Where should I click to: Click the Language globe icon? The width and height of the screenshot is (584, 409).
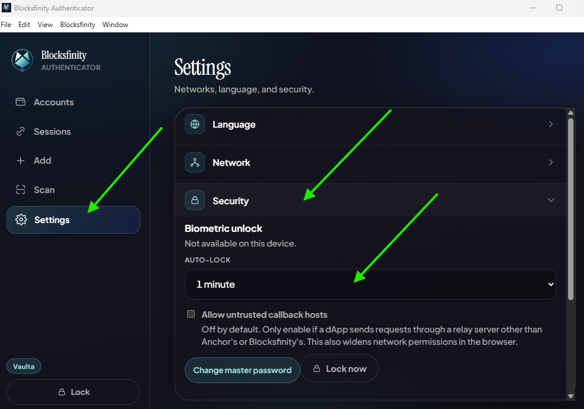195,124
